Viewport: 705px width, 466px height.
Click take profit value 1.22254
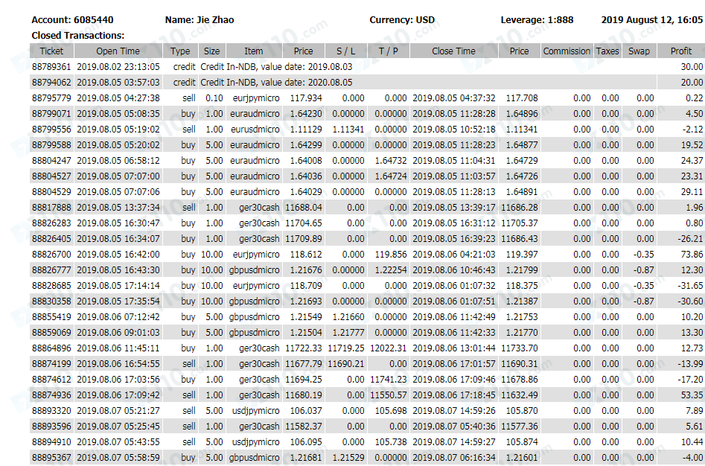point(391,270)
